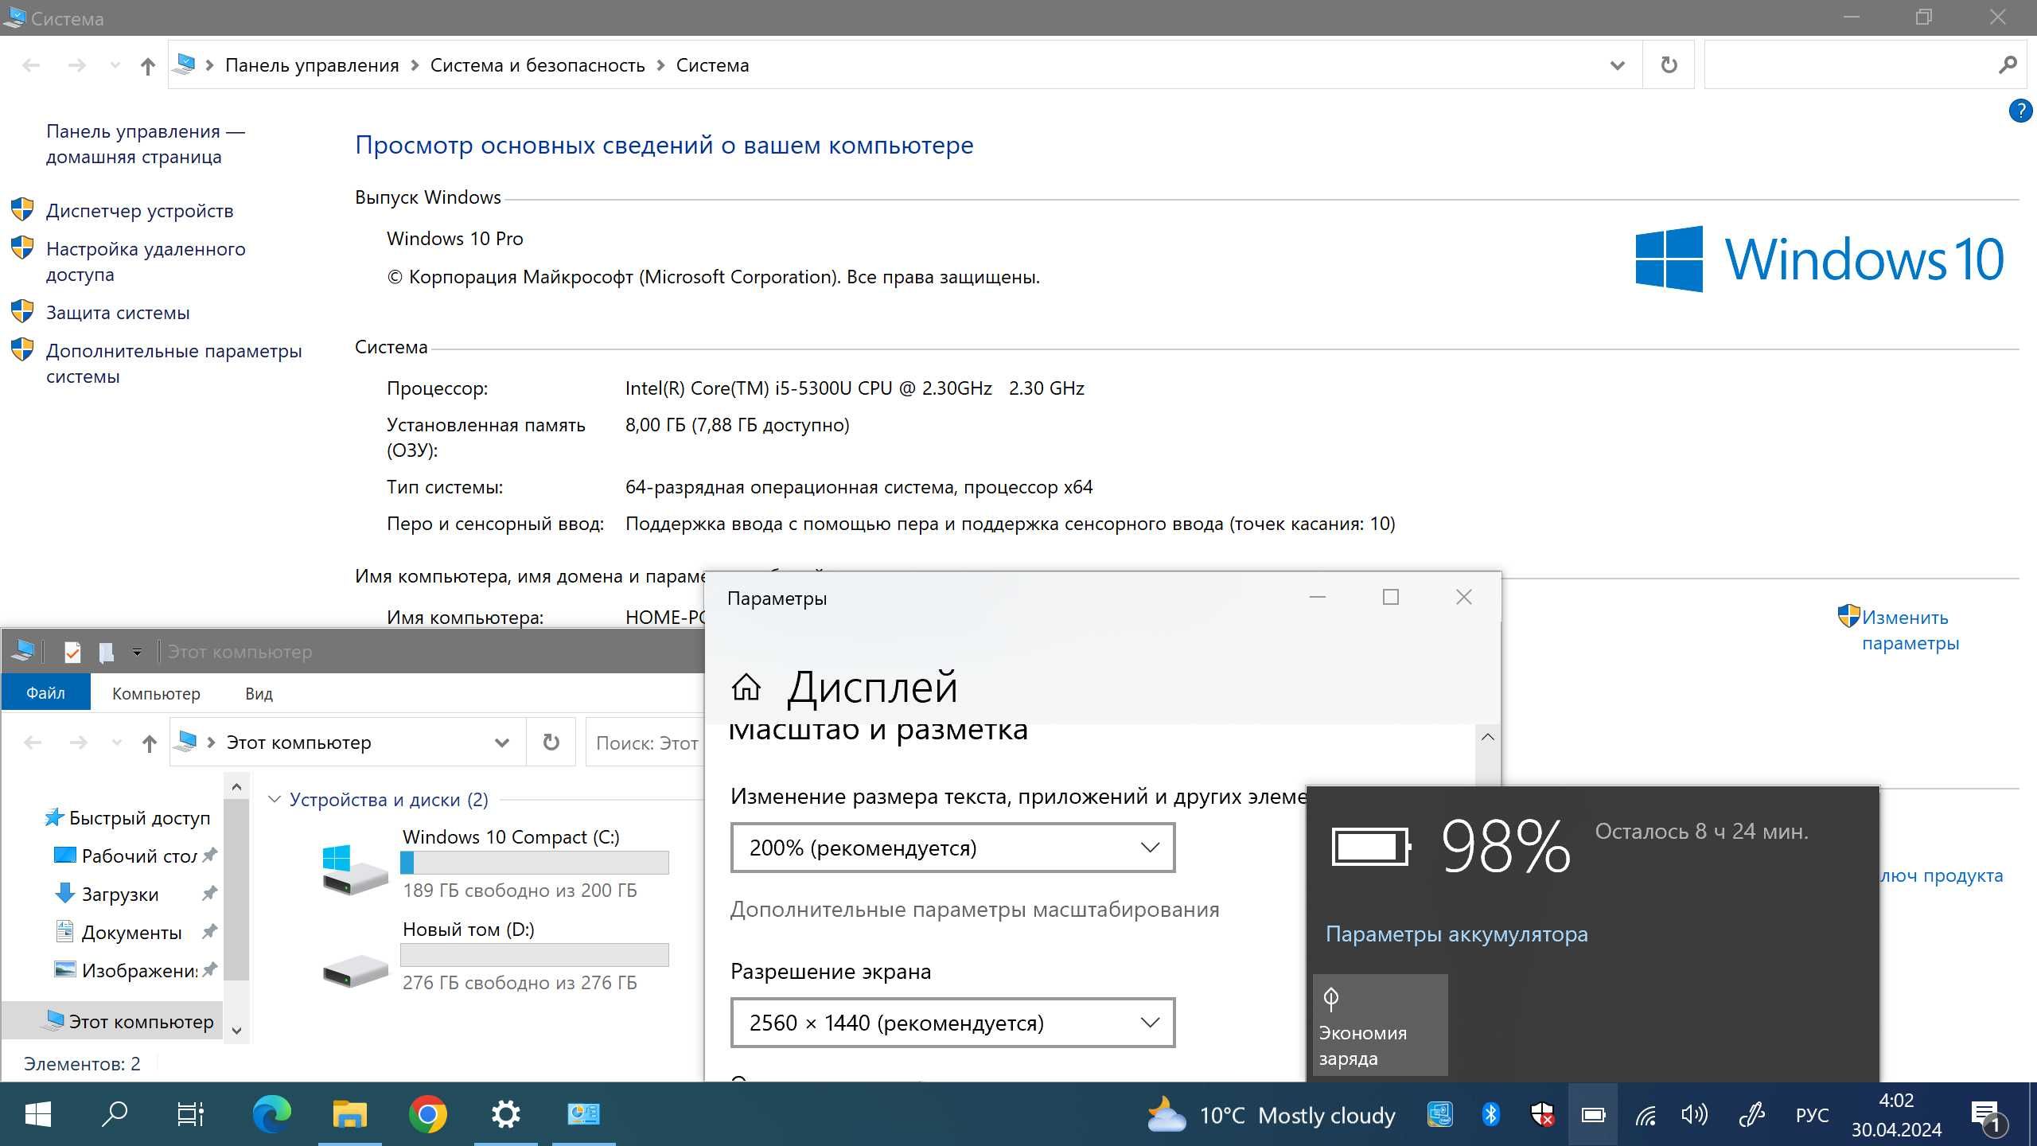This screenshot has width=2037, height=1146.
Task: Click the battery tray icon
Action: point(1593,1114)
